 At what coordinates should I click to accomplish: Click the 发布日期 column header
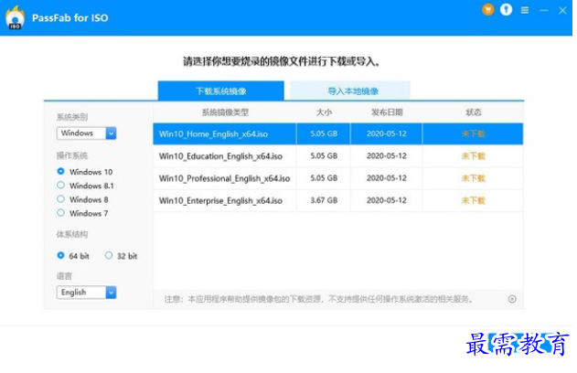pos(387,112)
